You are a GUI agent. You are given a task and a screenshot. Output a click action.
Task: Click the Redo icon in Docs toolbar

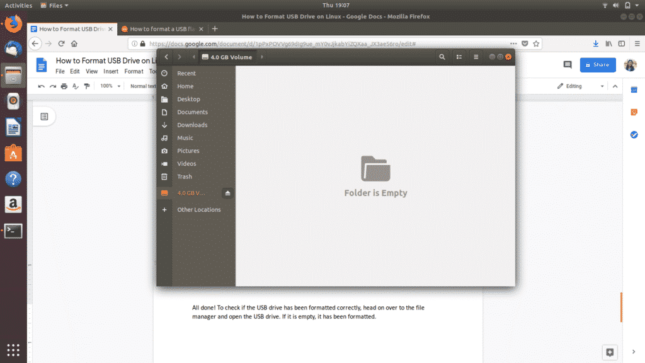pyautogui.click(x=53, y=86)
